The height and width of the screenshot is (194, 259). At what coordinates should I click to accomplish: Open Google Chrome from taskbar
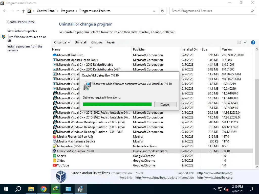pos(44,189)
